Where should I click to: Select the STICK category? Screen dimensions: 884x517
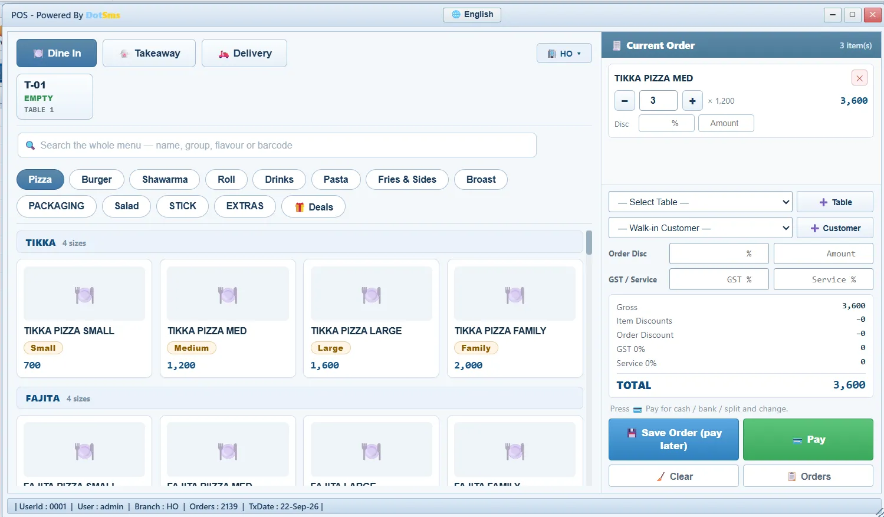pyautogui.click(x=183, y=206)
